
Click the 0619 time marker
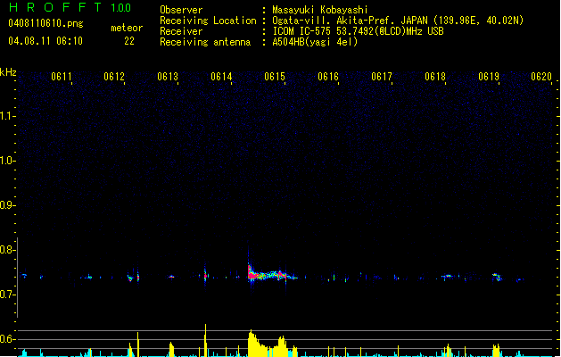click(489, 77)
